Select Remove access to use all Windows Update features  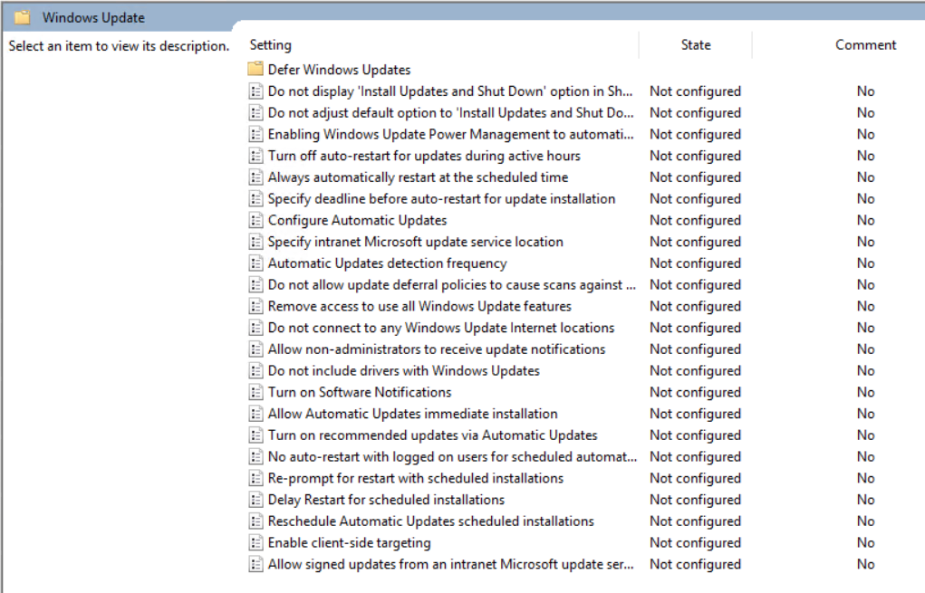tap(420, 307)
